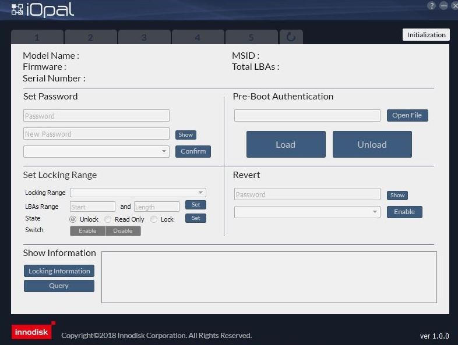This screenshot has height=345, width=458.
Task: Show the Set Password entry
Action: [x=185, y=135]
